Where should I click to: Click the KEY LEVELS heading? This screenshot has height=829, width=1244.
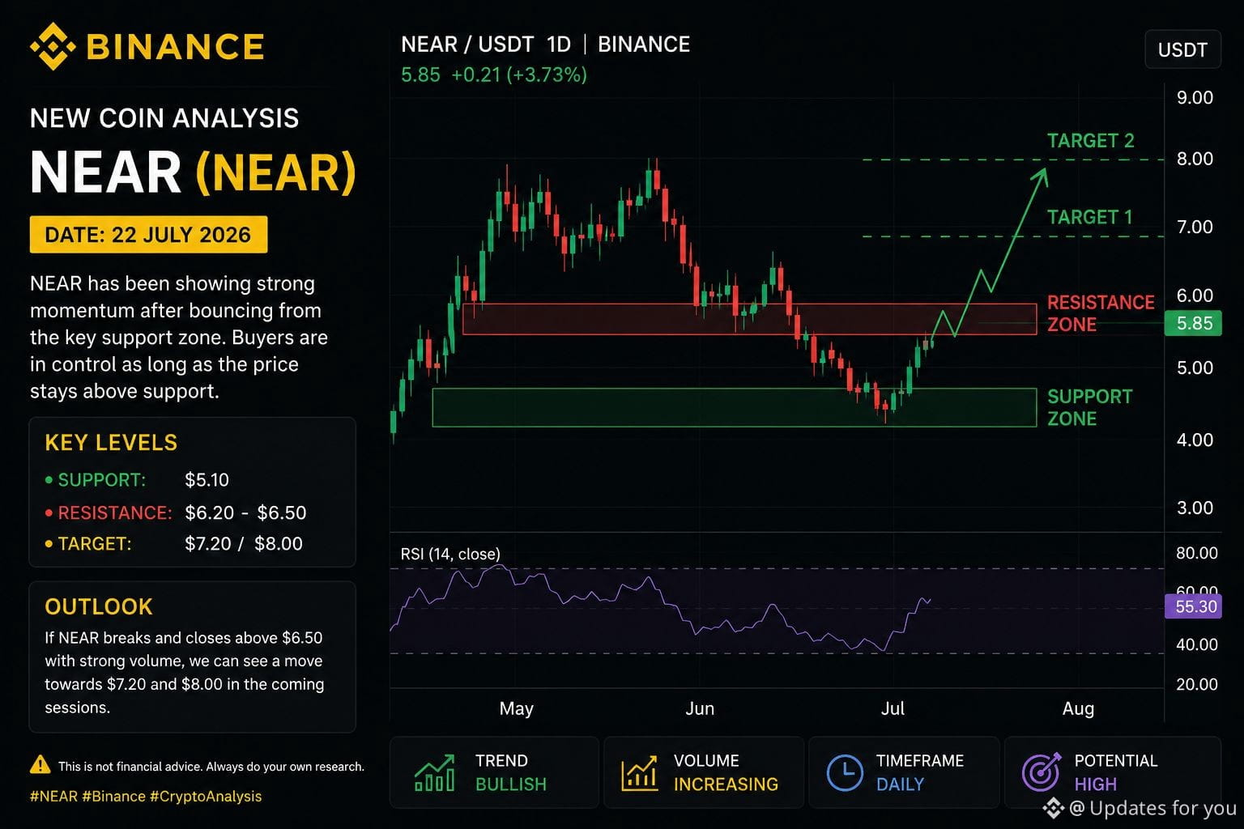[111, 443]
